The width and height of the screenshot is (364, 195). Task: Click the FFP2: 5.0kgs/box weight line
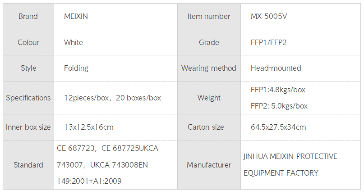click(x=279, y=106)
